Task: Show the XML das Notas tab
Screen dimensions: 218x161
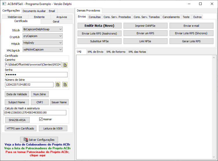Action: tap(137, 52)
